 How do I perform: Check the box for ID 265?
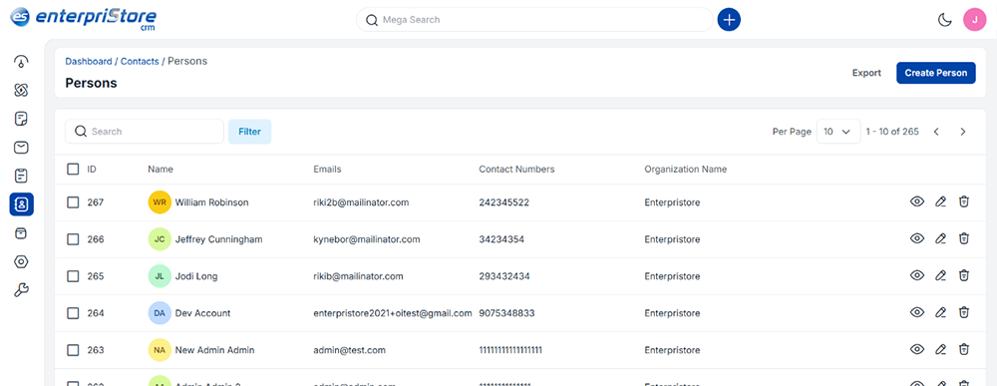tap(73, 276)
